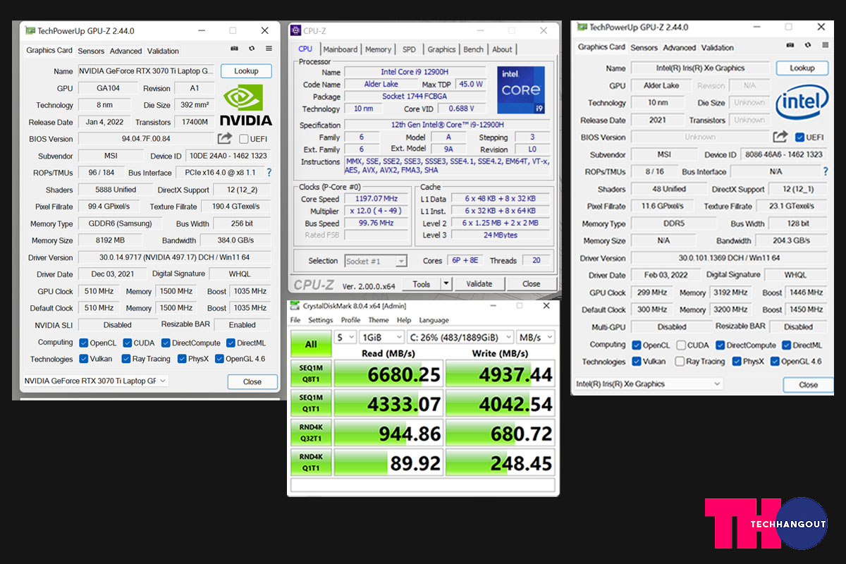Click RND4K Q1T1 read result bar 89.92

[388, 463]
